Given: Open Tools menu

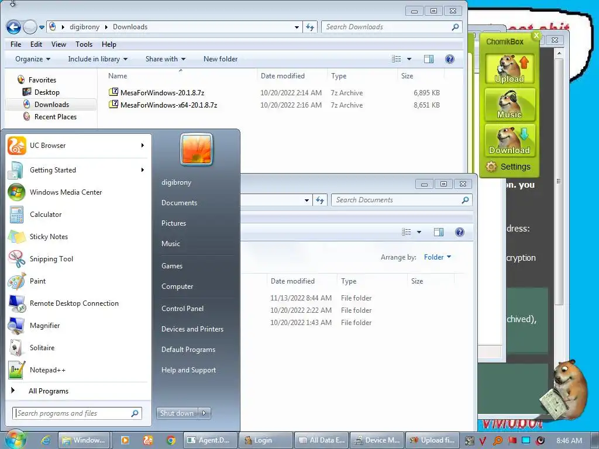Looking at the screenshot, I should pyautogui.click(x=84, y=44).
